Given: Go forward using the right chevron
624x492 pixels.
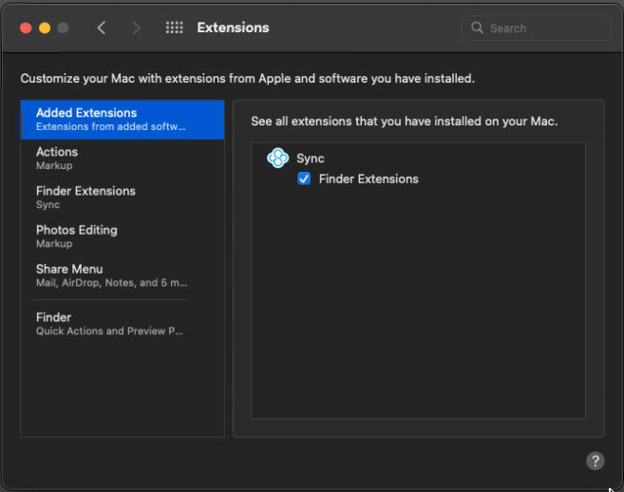Looking at the screenshot, I should click(136, 28).
